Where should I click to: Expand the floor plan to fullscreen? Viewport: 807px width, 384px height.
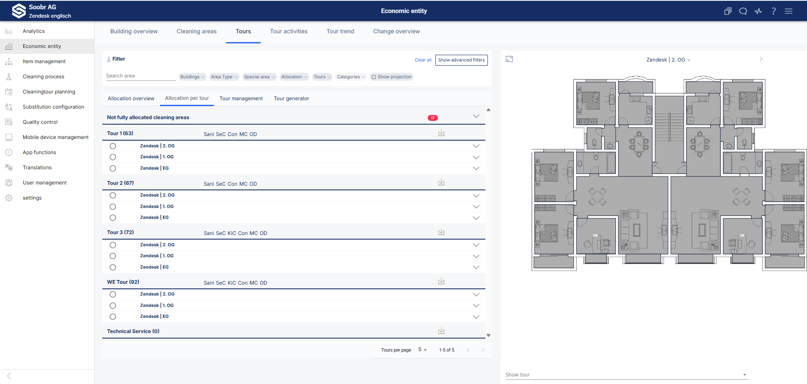pyautogui.click(x=509, y=59)
